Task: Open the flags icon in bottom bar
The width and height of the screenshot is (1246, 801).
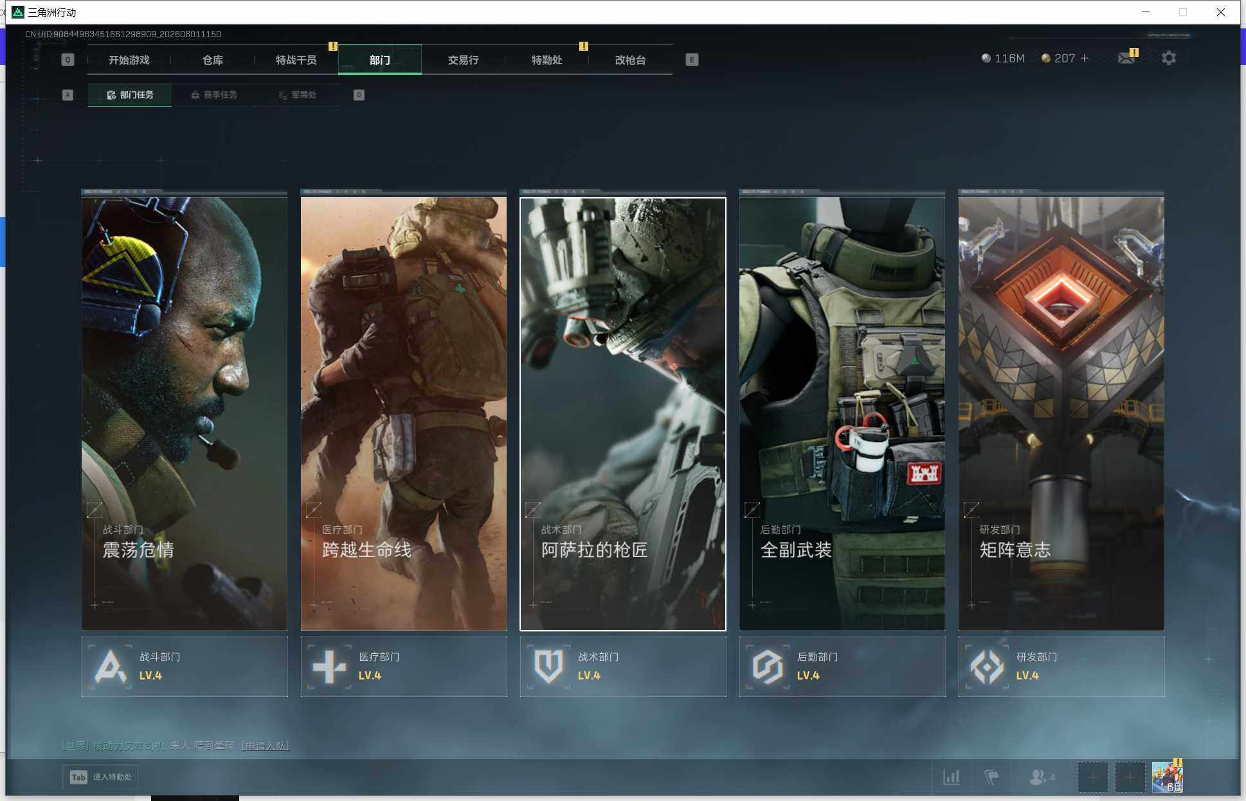Action: point(991,777)
